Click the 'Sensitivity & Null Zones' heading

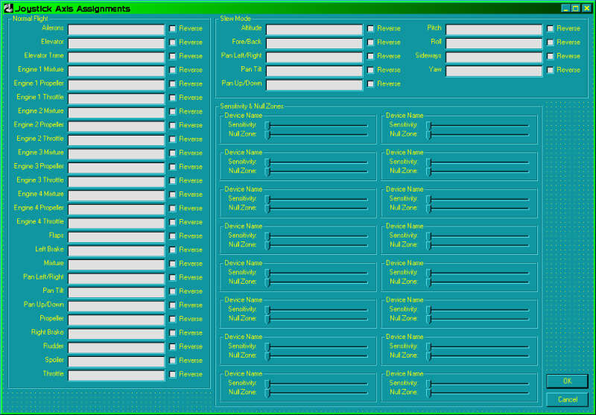coord(252,107)
